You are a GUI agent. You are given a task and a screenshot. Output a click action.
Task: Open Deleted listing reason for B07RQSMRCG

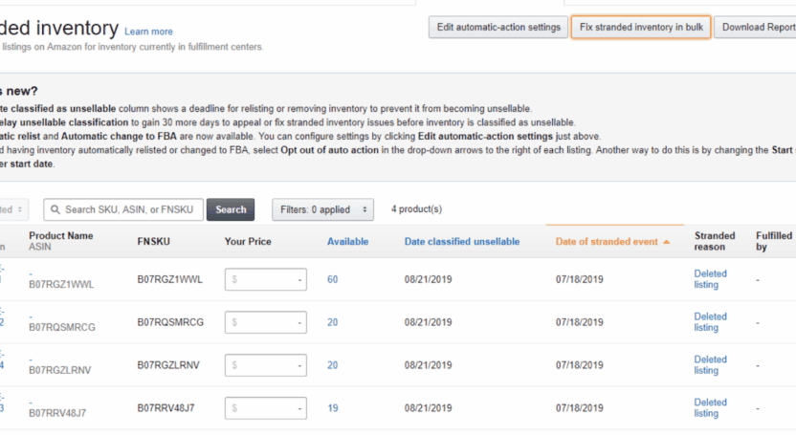(710, 322)
